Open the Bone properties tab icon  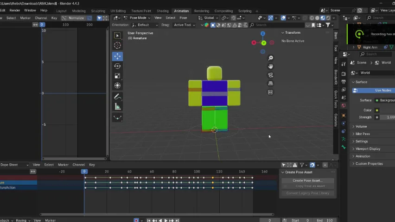coord(344,147)
